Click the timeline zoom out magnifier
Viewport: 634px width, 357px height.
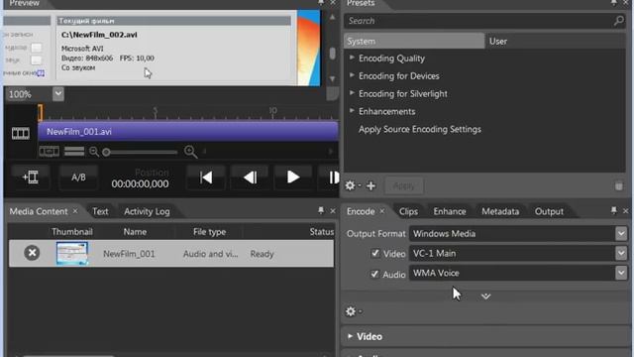coord(94,152)
